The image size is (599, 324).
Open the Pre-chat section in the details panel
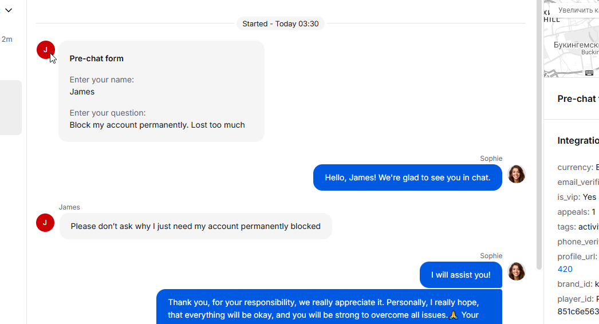pyautogui.click(x=577, y=98)
